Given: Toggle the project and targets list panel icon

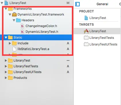Looking at the screenshot, I should tap(77, 4).
